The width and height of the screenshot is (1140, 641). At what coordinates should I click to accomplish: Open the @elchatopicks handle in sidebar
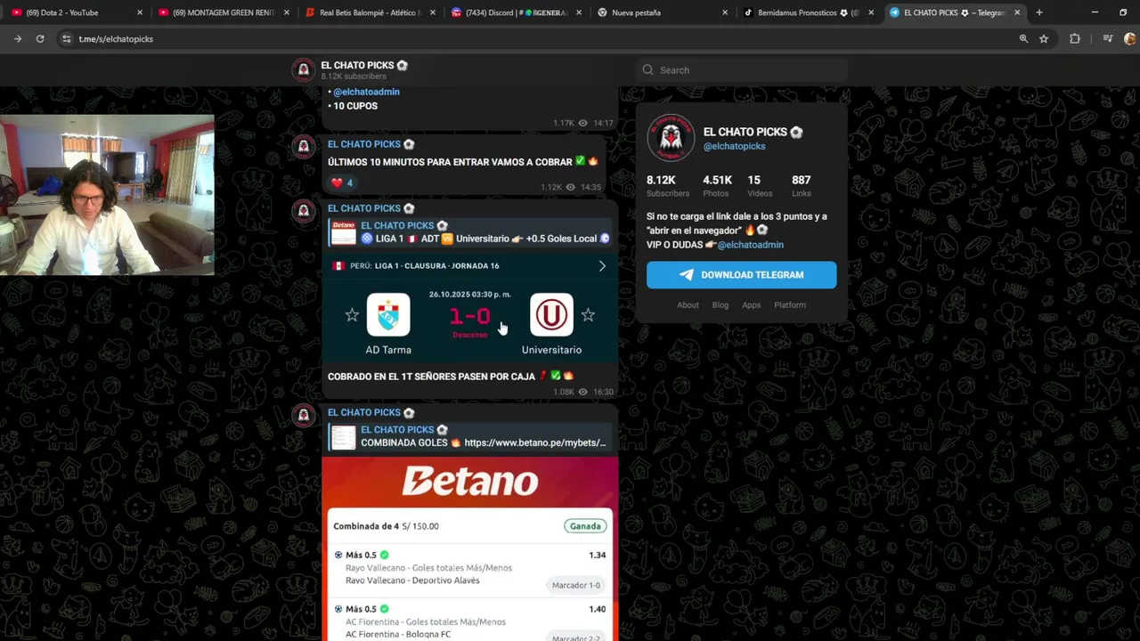point(734,146)
